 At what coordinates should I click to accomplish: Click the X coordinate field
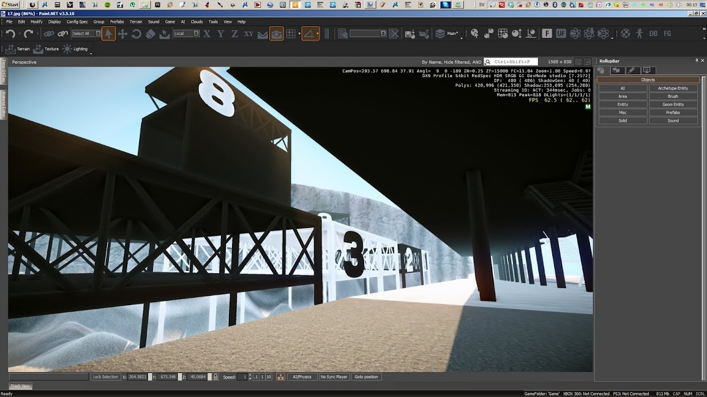click(x=137, y=377)
